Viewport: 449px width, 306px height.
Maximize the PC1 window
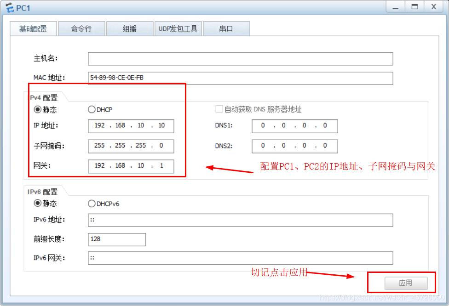(x=414, y=7)
